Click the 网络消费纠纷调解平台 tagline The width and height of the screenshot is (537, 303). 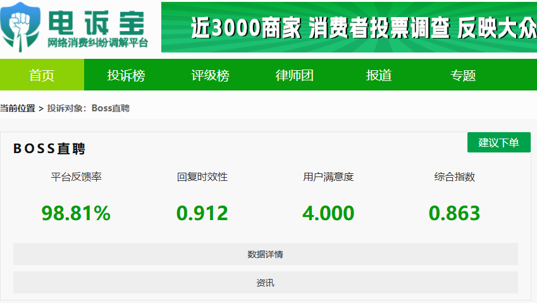tap(97, 43)
